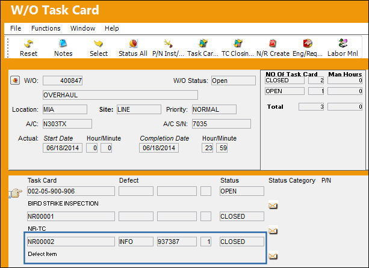The height and width of the screenshot is (268, 369).
Task: Click the OVERHAUL description field
Action: click(120, 95)
